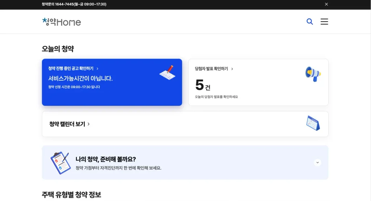Click 청약문의 1644-7445 notice text
Image resolution: width=371 pixels, height=201 pixels.
point(74,4)
